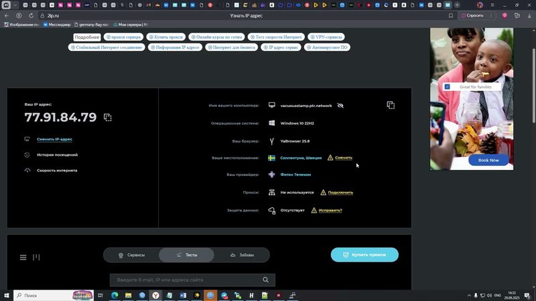Click the 'Подробнее' tag
The height and width of the screenshot is (301, 536).
coord(87,37)
